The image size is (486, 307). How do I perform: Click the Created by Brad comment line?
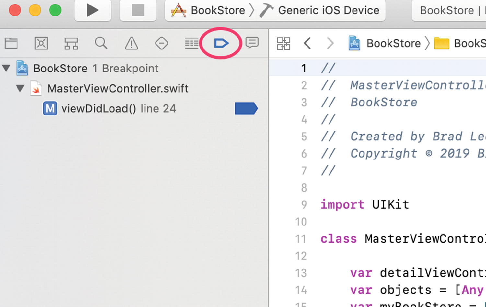point(403,136)
